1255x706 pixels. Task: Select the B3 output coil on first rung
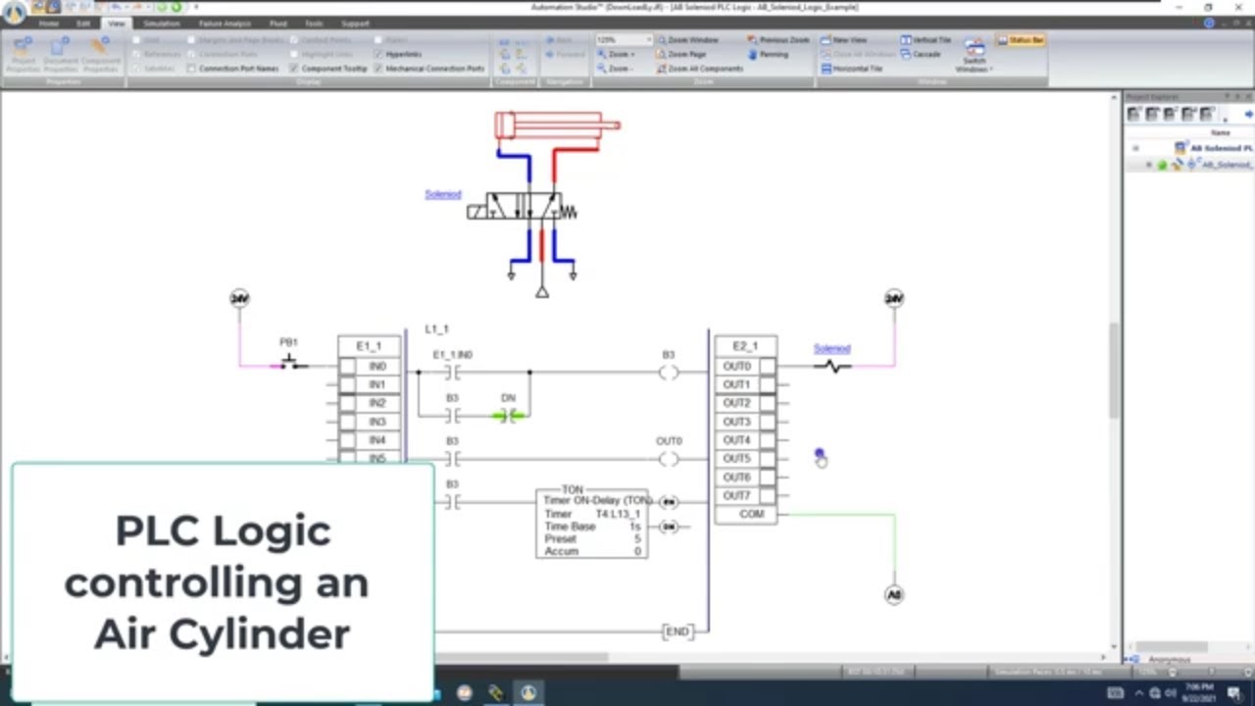pos(669,373)
